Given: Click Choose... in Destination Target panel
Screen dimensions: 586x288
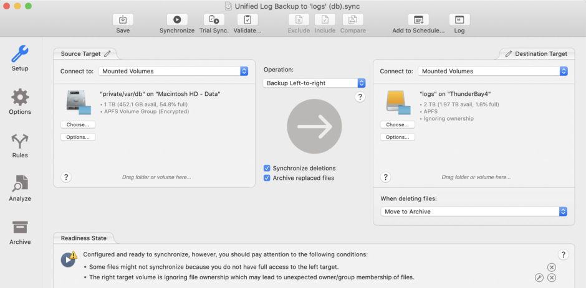Looking at the screenshot, I should click(x=397, y=124).
